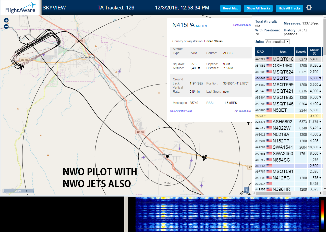The height and width of the screenshot is (232, 326).
Task: Select the black aircraft icon beside the US 60 shield near Wickenburg
Action: (21, 67)
